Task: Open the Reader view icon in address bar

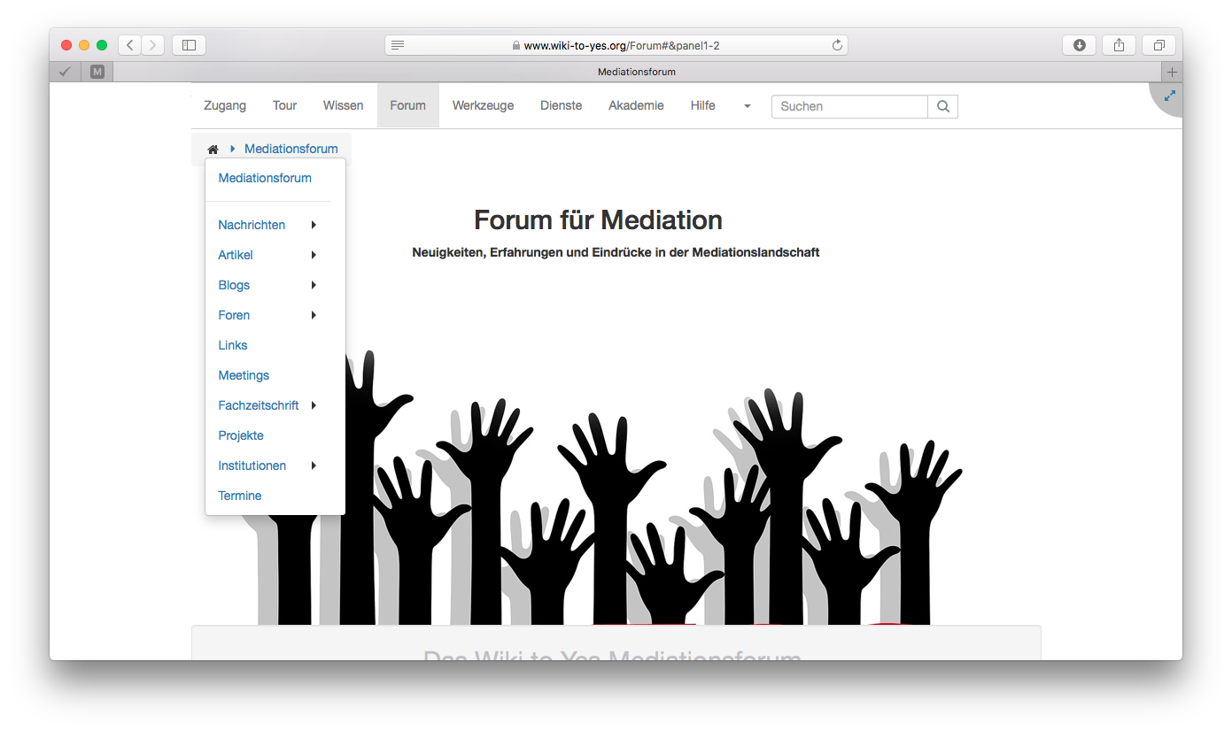Action: (x=398, y=45)
